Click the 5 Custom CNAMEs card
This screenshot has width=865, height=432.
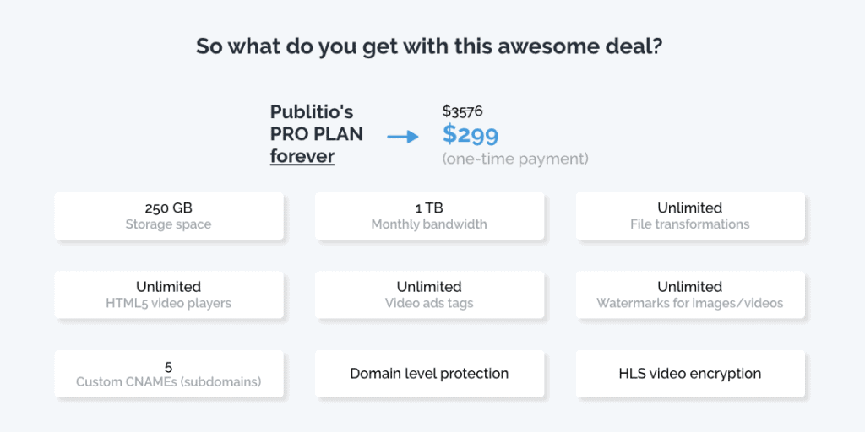click(x=169, y=374)
